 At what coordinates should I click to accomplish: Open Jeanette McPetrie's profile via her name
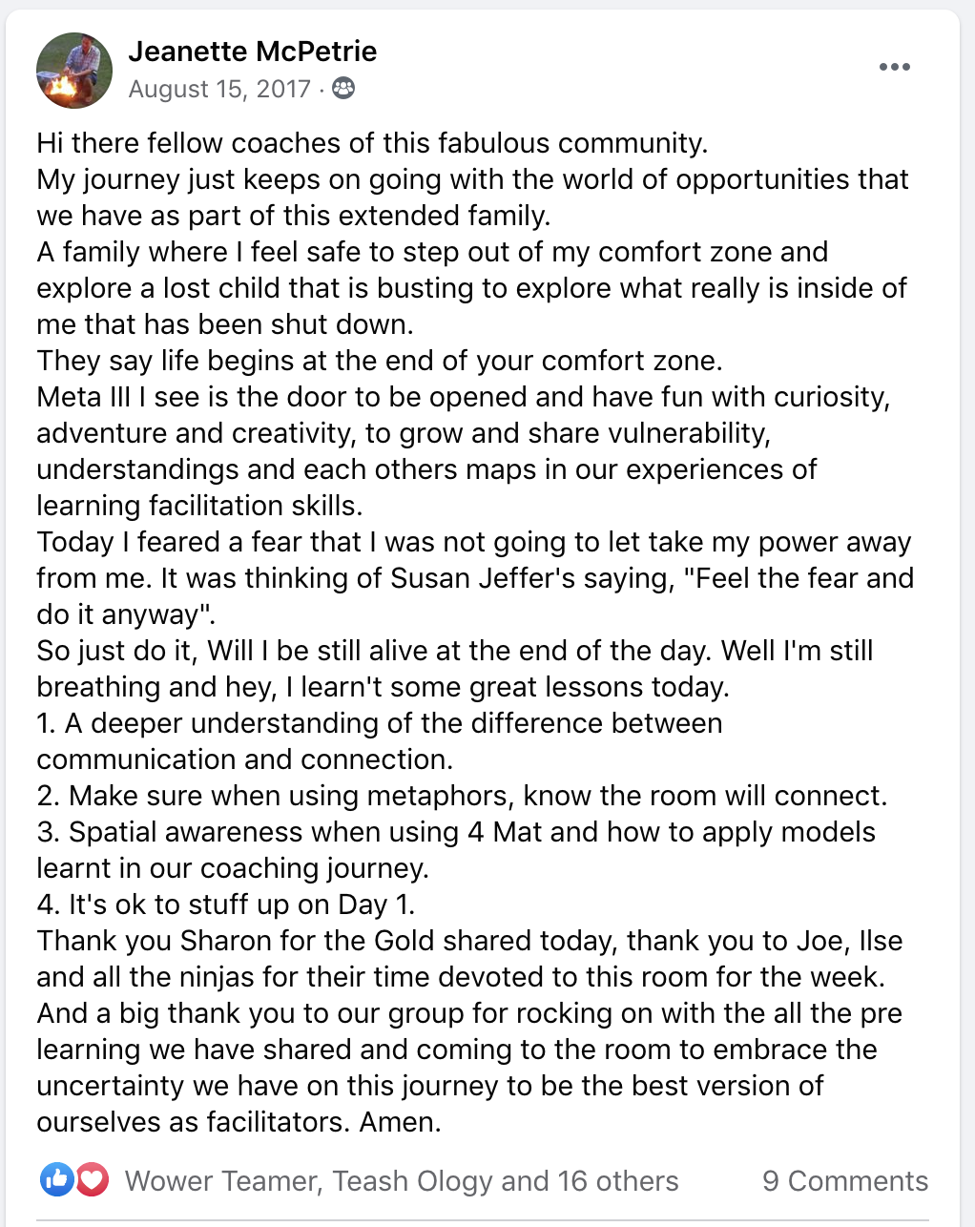pos(253,51)
